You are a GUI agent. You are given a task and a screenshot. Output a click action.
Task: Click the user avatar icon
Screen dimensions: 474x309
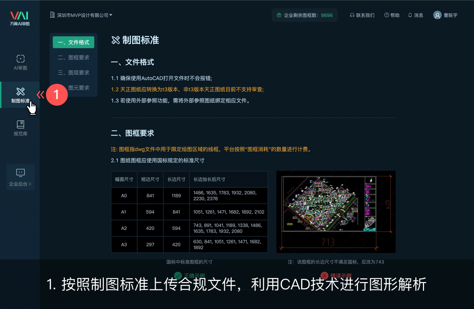tap(437, 15)
